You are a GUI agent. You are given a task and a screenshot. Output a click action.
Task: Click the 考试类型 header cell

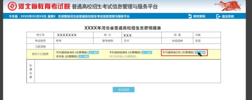point(40,41)
